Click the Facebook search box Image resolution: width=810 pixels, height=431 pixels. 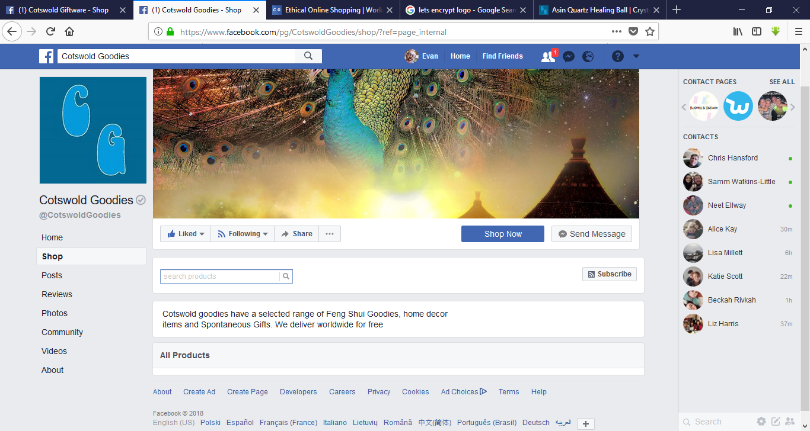[177, 56]
